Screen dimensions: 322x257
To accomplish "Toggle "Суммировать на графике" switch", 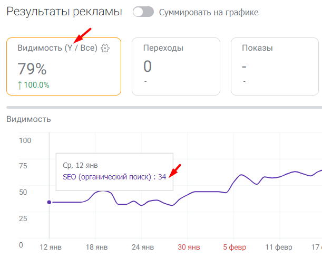I will (x=143, y=12).
